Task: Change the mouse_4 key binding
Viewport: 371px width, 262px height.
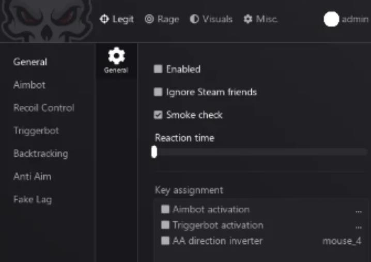Action: pos(342,241)
